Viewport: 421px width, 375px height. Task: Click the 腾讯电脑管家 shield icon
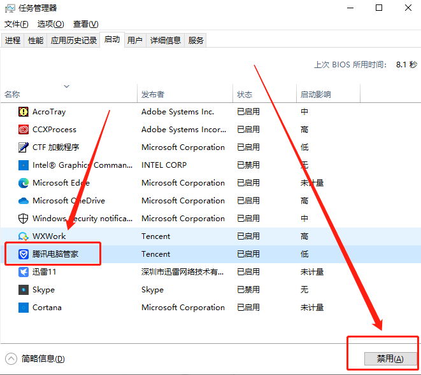24,254
